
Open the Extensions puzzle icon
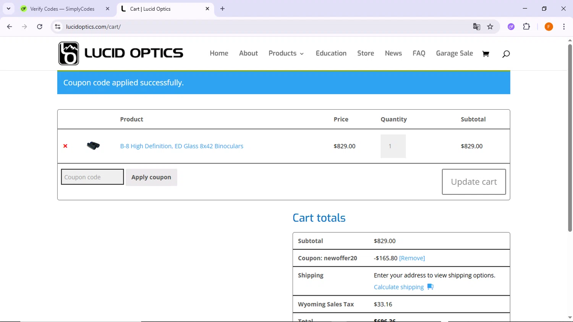pyautogui.click(x=526, y=27)
